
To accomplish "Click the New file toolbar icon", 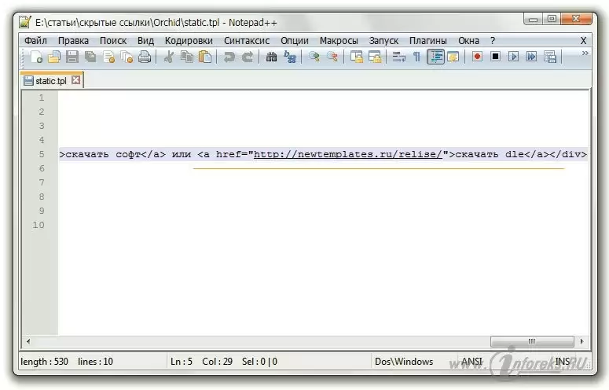I will pos(36,57).
